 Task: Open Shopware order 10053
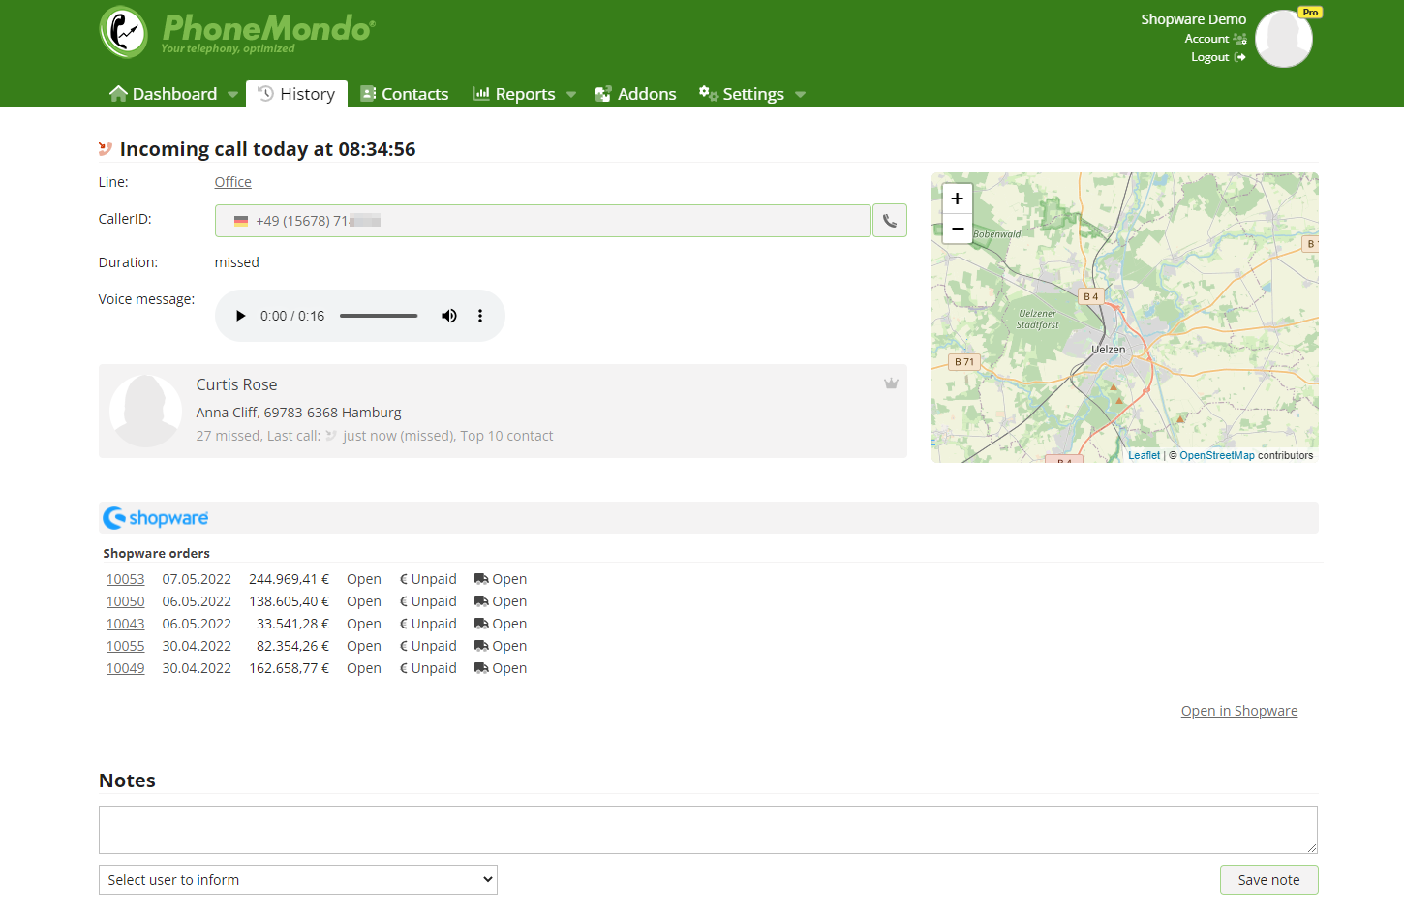125,579
